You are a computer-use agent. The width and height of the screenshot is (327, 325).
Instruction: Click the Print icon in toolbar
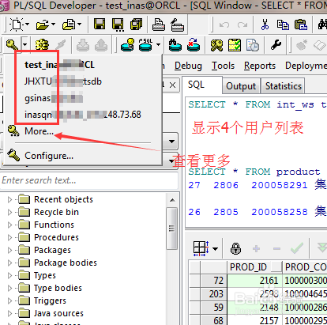click(x=159, y=25)
